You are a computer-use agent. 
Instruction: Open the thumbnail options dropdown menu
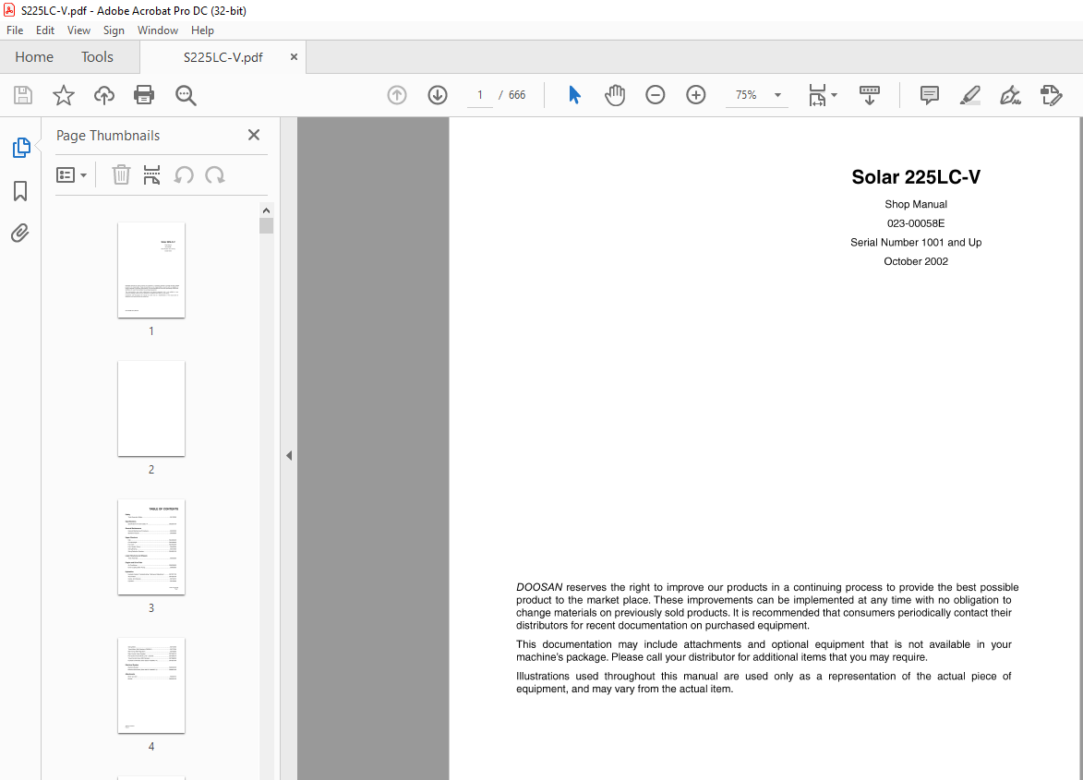(71, 175)
